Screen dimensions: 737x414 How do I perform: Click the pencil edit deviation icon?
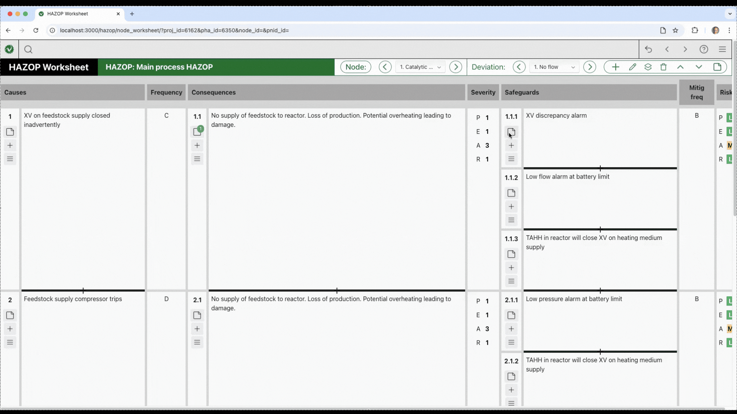pos(633,67)
